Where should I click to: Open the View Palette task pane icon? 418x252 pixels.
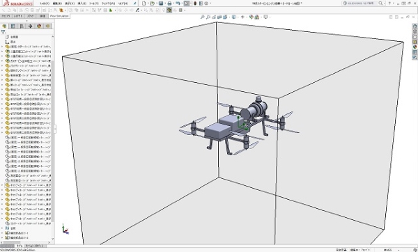415,42
